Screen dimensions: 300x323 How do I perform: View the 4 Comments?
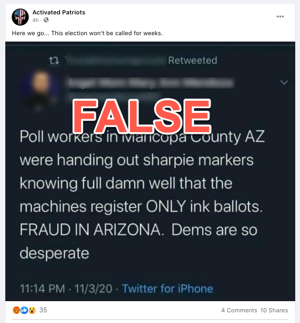239,310
